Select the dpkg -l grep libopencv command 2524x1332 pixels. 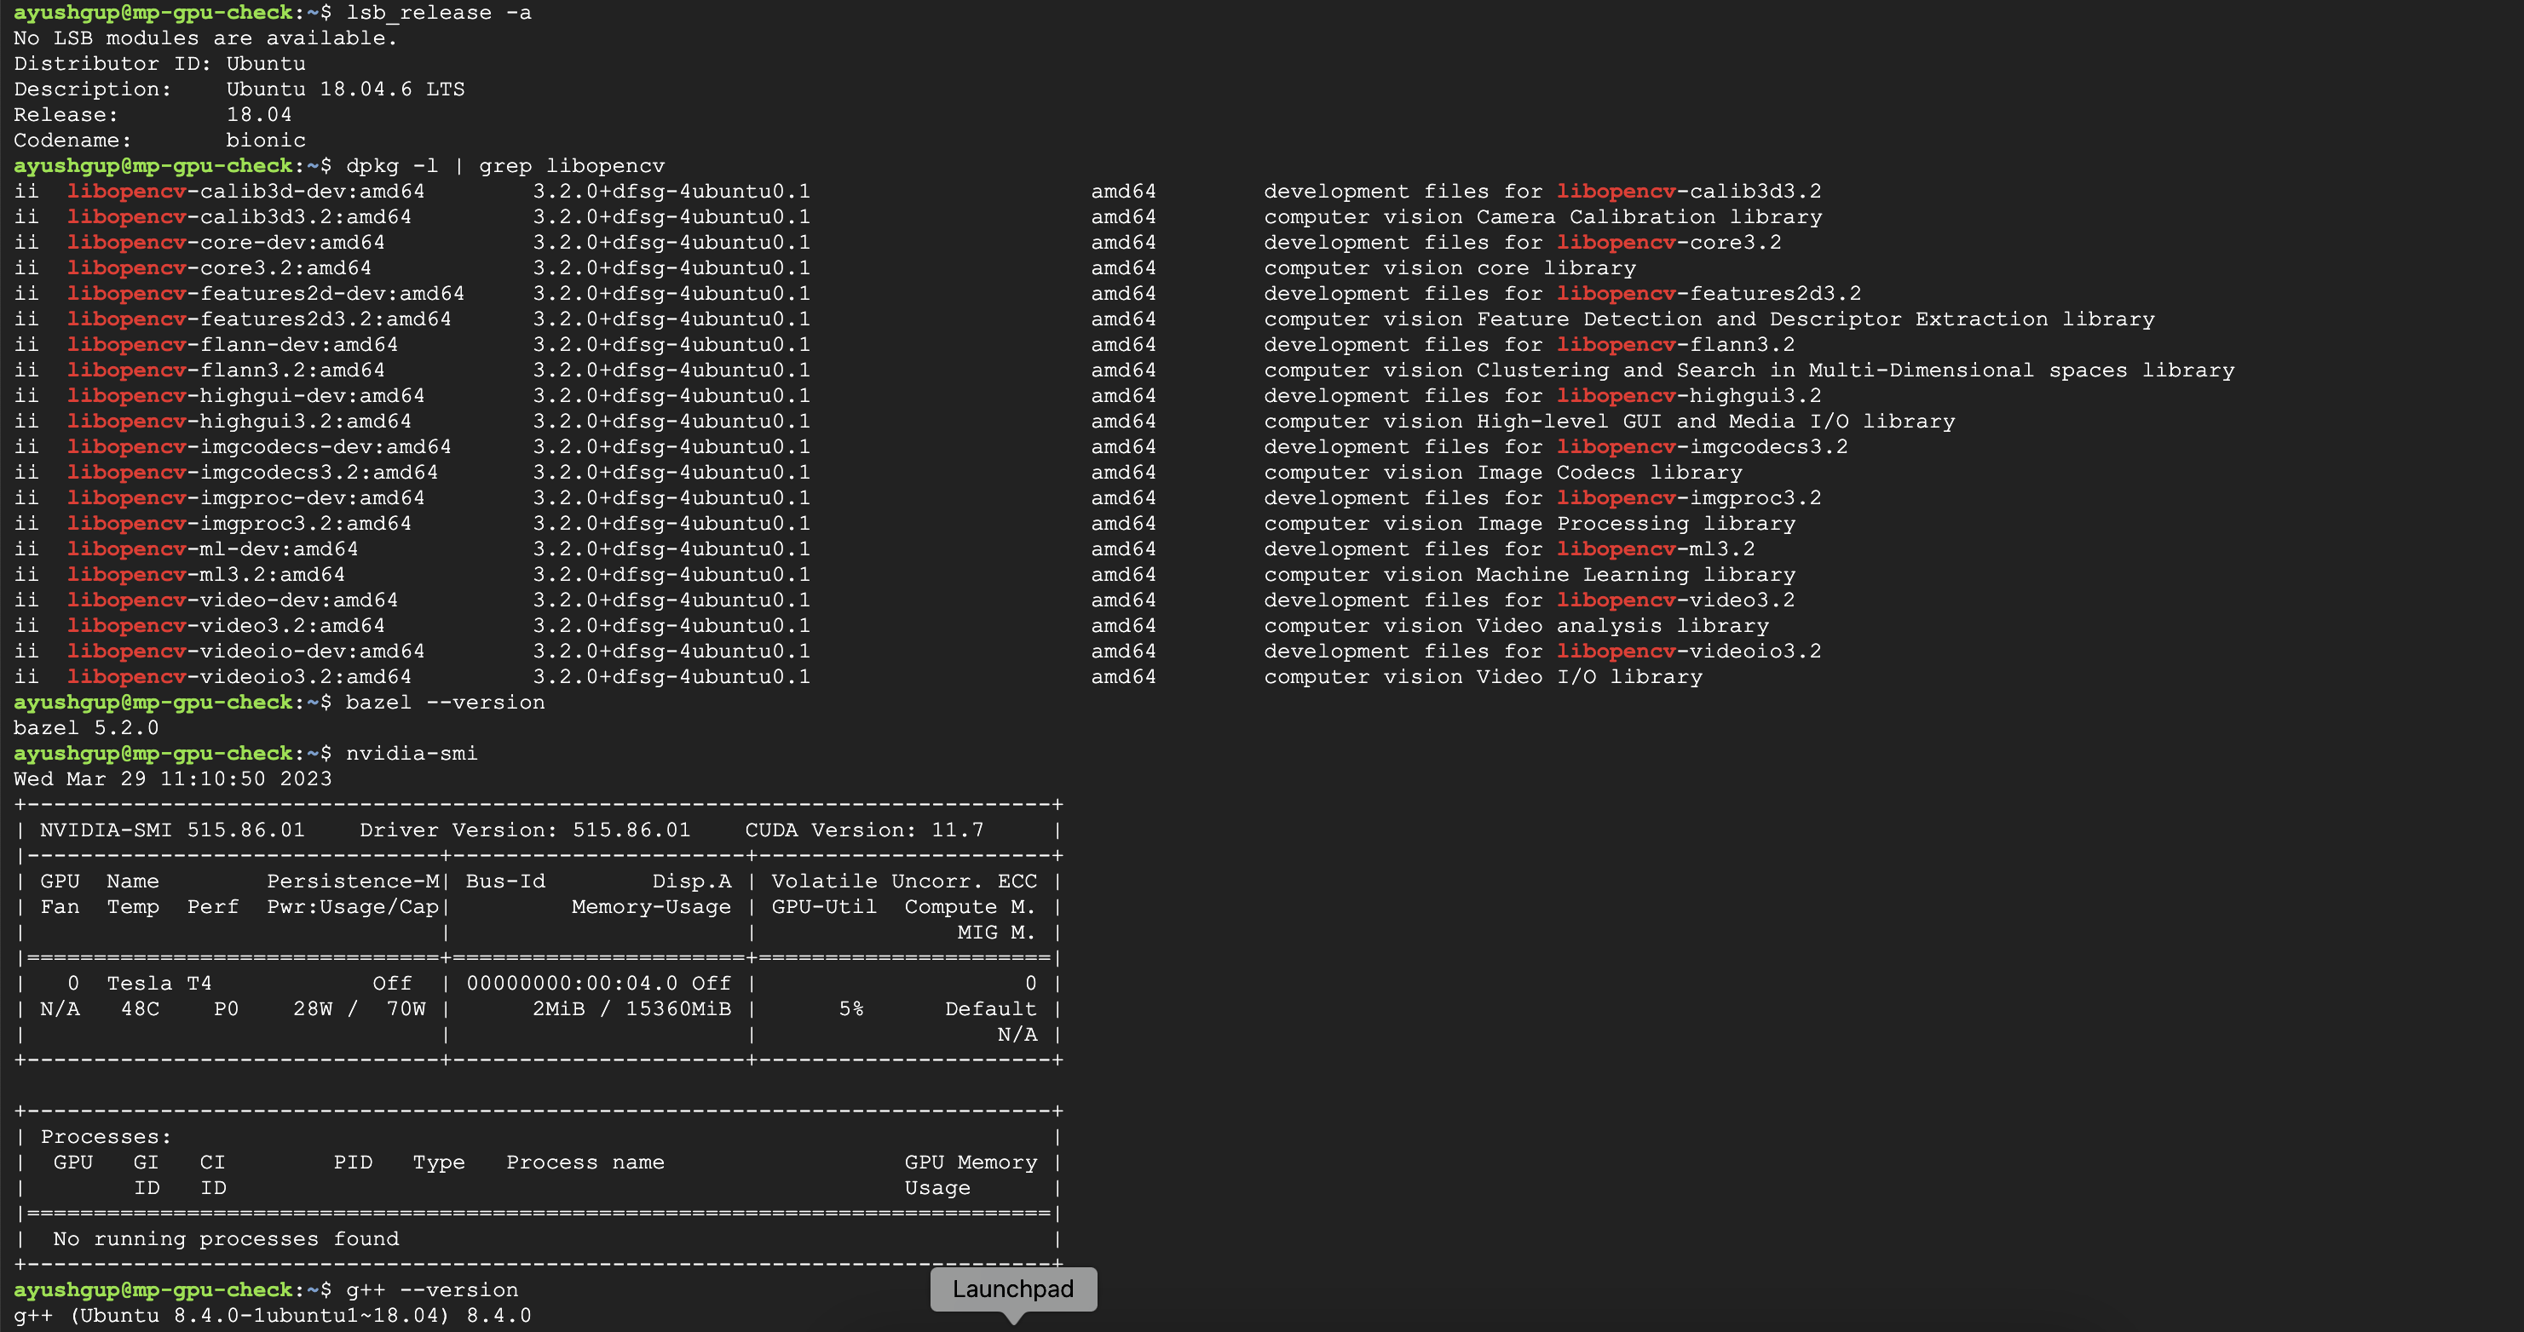[505, 165]
